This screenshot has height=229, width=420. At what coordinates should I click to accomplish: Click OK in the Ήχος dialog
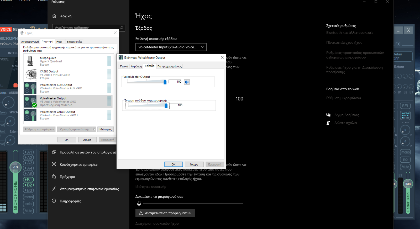(67, 140)
